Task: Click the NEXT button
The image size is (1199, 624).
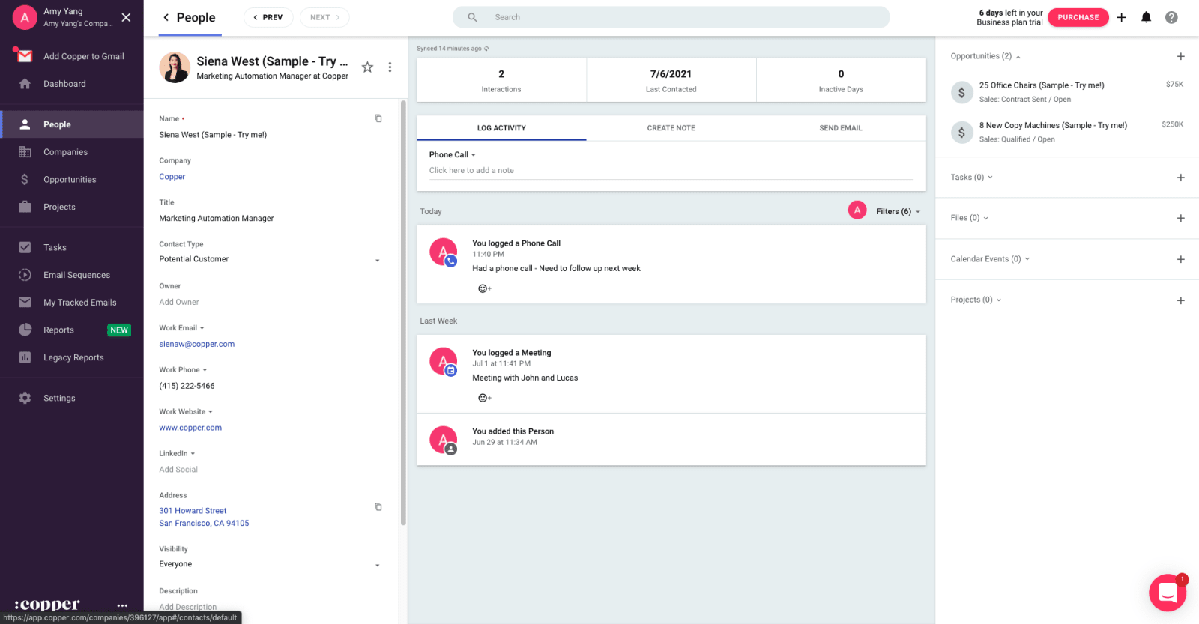Action: coord(324,17)
